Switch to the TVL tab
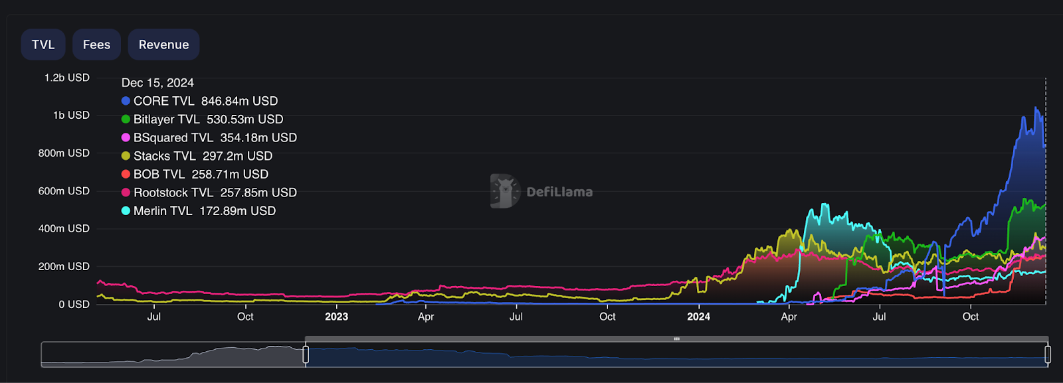This screenshot has height=383, width=1063. (x=43, y=44)
